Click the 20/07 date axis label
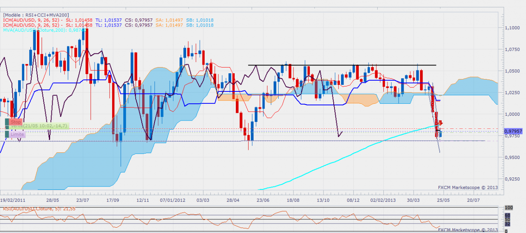This screenshot has width=526, height=233. point(473,200)
